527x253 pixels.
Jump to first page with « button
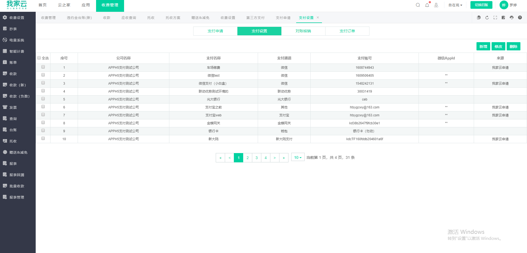(x=220, y=158)
